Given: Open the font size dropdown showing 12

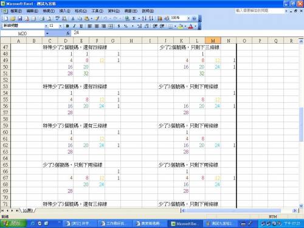Looking at the screenshot, I should [x=60, y=26].
